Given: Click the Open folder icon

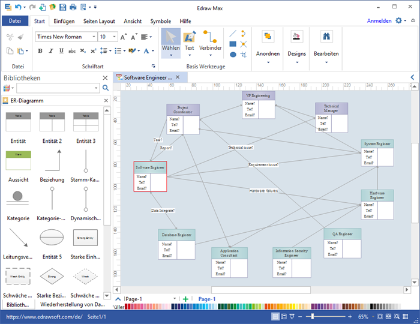Looking at the screenshot, I should point(53,7).
